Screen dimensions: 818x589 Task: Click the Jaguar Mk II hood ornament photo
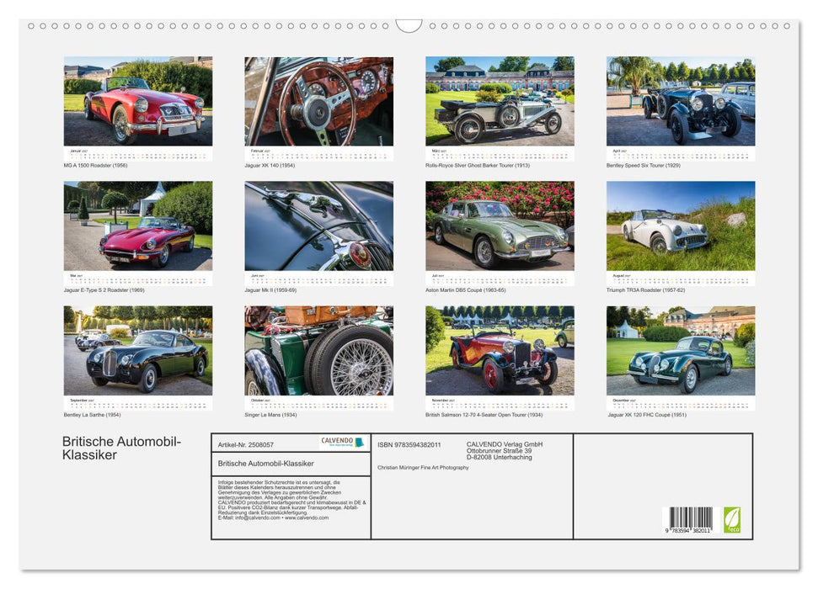click(x=318, y=226)
